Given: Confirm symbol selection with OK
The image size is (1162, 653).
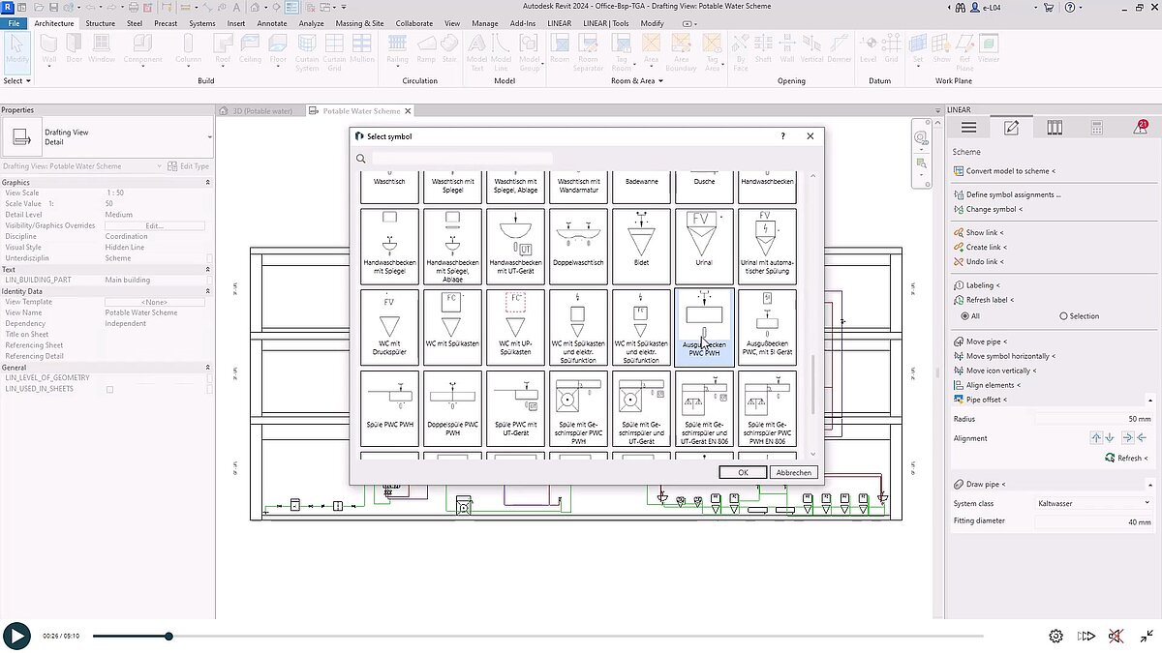Looking at the screenshot, I should click(742, 472).
